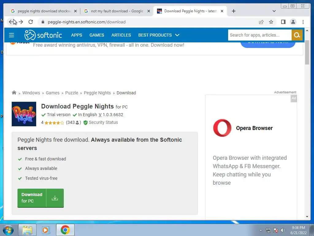Open the Softonic hamburger menu
This screenshot has height=236, width=314.
click(11, 35)
